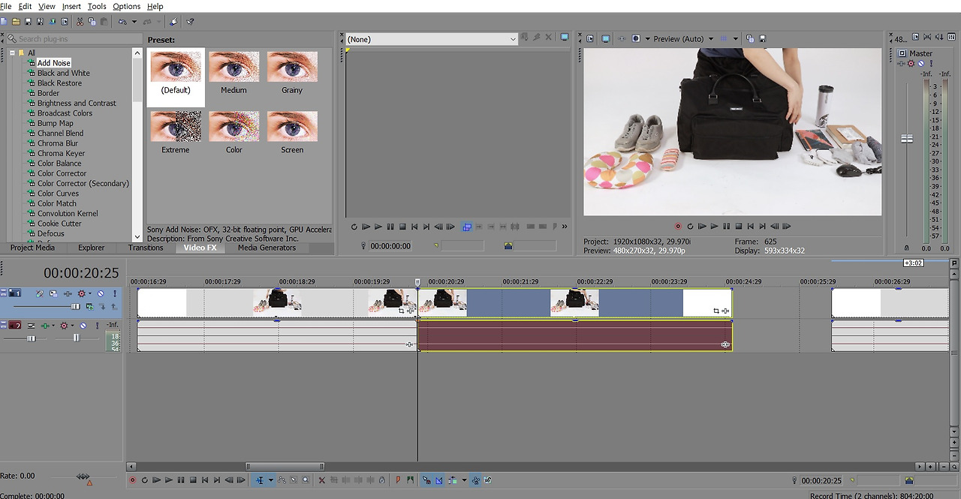Open the Undo history dropdown arrow

click(133, 22)
